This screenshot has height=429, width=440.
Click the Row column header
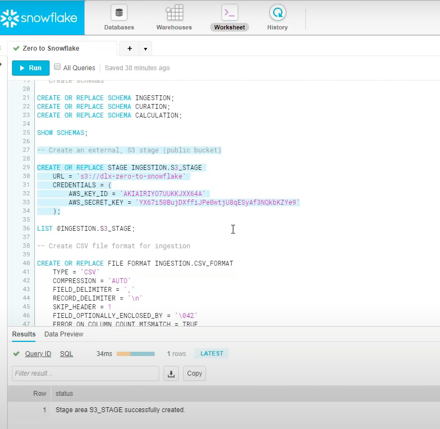click(x=40, y=394)
